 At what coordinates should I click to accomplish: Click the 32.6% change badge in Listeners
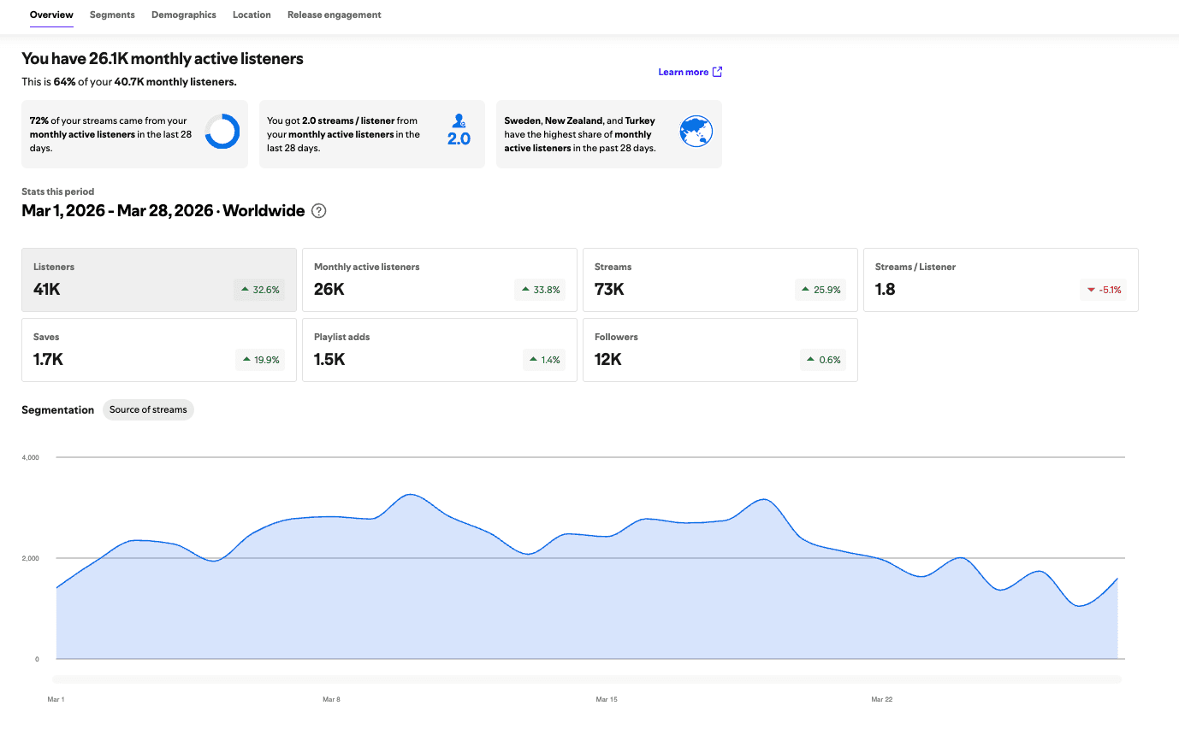click(260, 290)
